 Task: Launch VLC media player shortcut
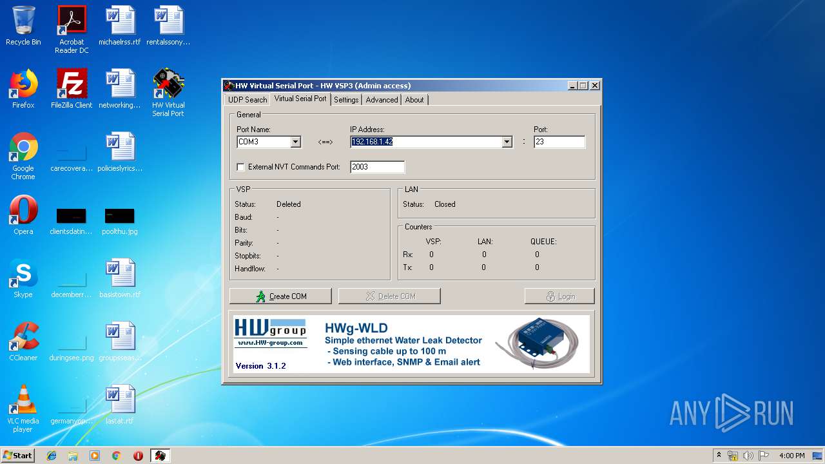coord(23,409)
